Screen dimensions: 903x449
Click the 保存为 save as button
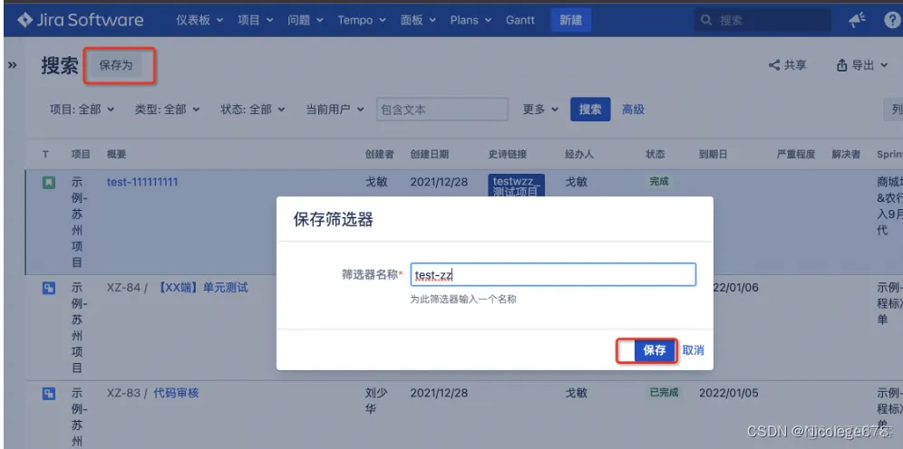click(x=116, y=65)
